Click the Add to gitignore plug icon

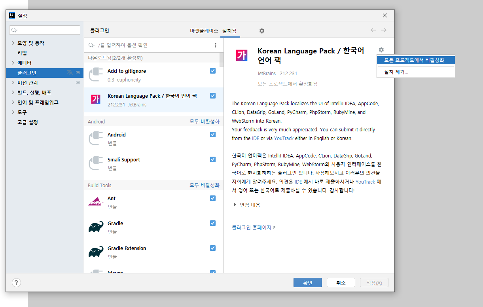[96, 75]
